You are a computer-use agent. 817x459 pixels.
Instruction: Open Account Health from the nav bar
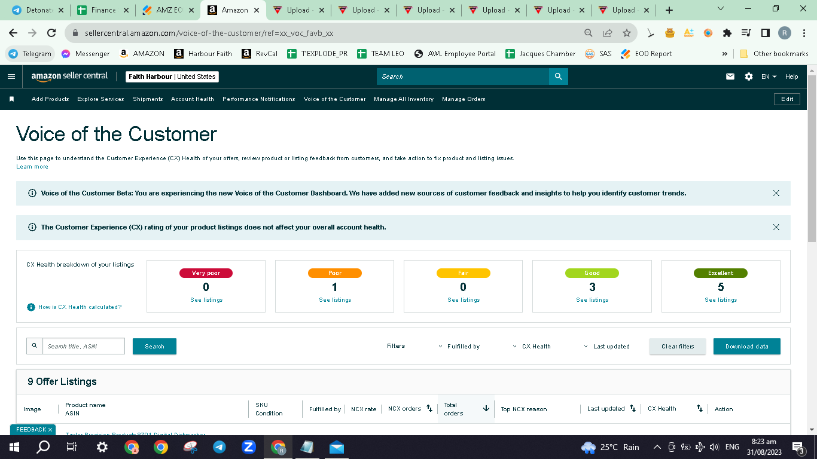tap(193, 99)
